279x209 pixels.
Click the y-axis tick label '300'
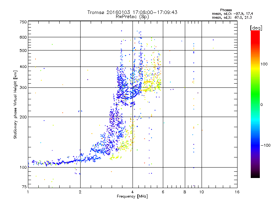[23, 88]
